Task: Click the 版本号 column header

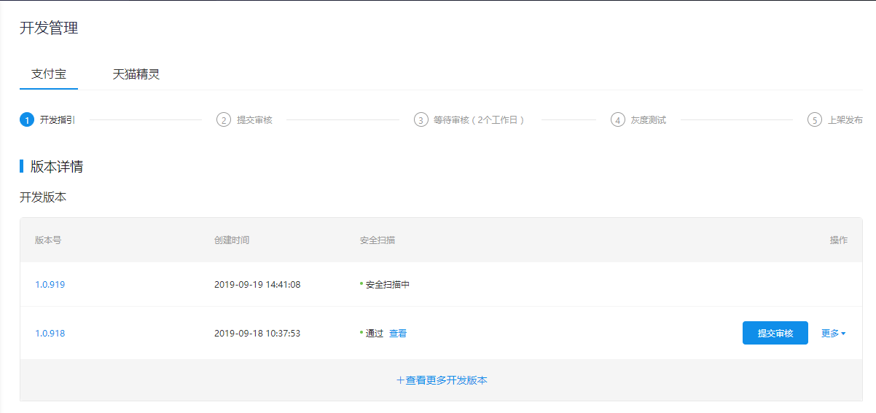Action: pyautogui.click(x=48, y=240)
